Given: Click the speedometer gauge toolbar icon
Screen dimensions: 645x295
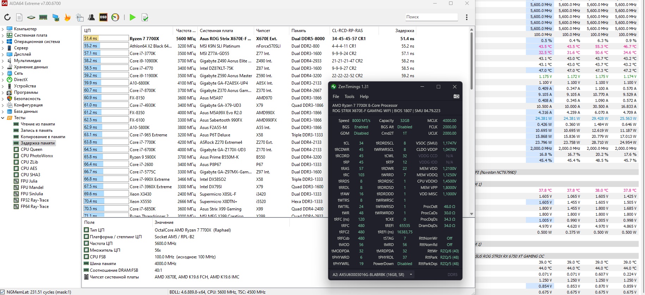Looking at the screenshot, I should (115, 17).
